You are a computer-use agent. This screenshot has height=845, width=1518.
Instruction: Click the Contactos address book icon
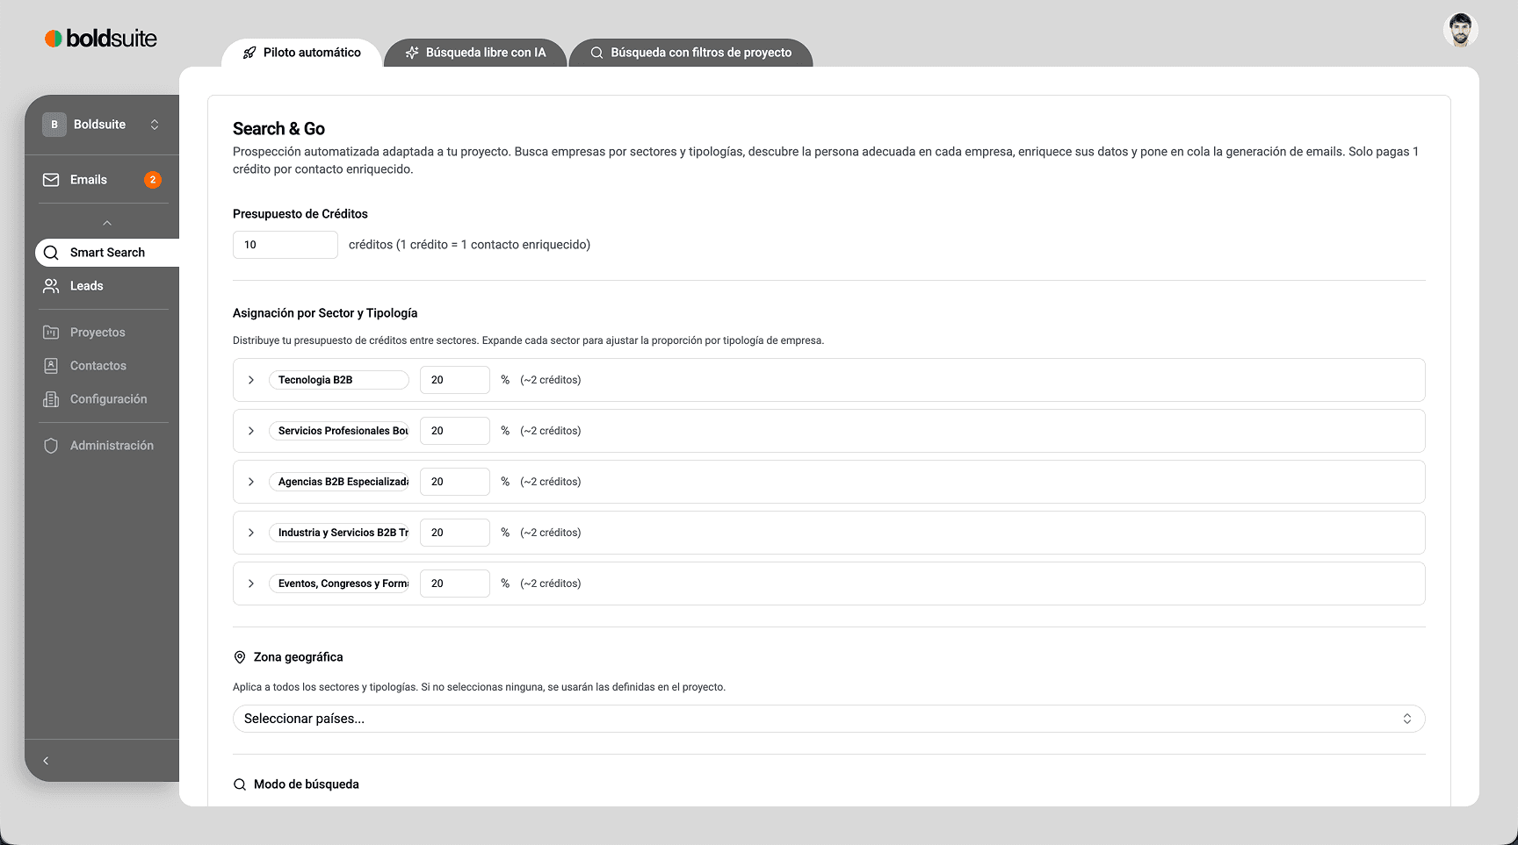coord(51,366)
